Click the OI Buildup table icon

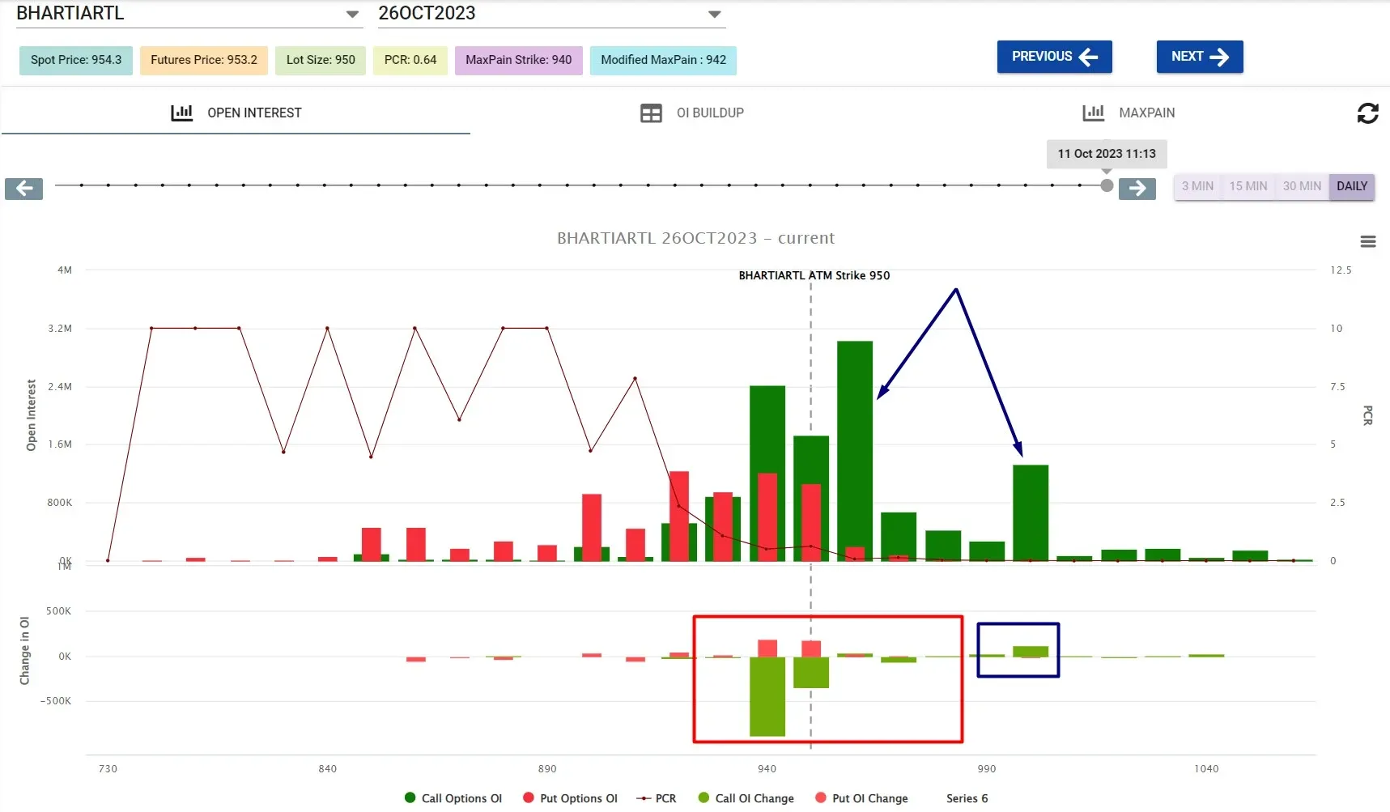click(651, 113)
